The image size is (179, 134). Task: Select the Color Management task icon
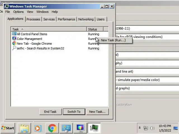pyautogui.click(x=14, y=39)
